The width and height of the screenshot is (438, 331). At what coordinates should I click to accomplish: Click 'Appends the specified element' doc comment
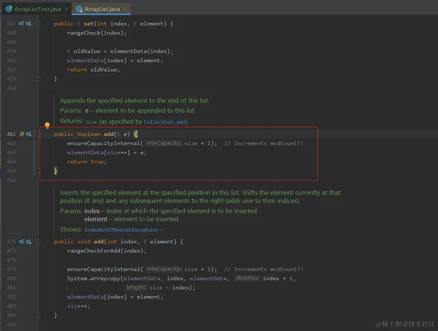pos(134,101)
